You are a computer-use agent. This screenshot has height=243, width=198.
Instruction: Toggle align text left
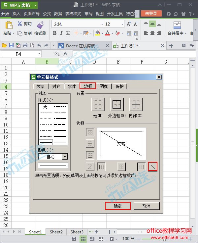click(x=146, y=33)
